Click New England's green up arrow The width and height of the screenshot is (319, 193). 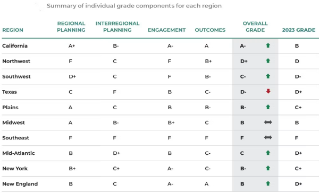[268, 183]
